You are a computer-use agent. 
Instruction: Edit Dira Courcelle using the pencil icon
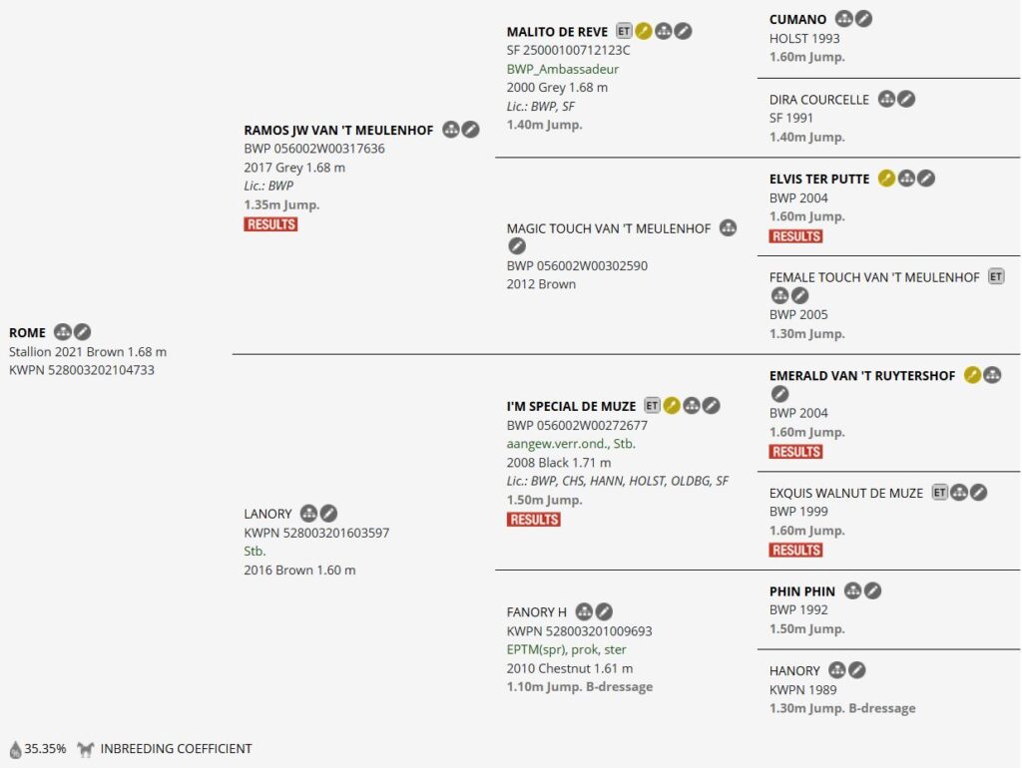(906, 99)
